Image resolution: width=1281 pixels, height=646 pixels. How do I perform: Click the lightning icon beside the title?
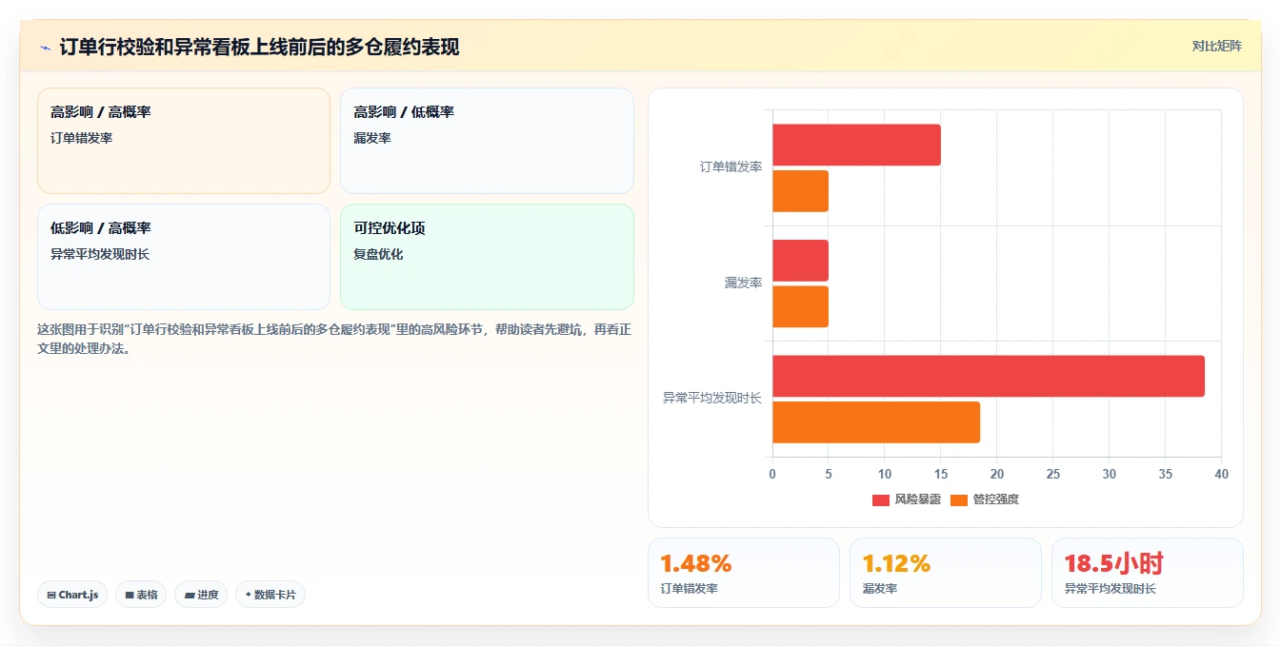coord(45,47)
